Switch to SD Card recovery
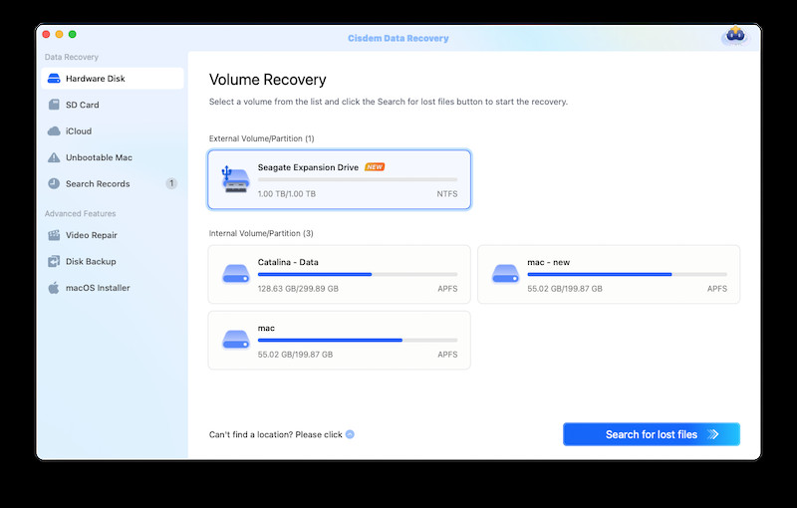797x508 pixels. pyautogui.click(x=113, y=105)
